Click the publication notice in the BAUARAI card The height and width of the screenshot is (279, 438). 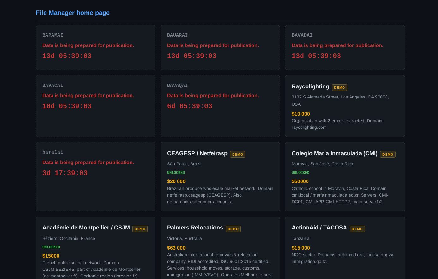click(213, 45)
